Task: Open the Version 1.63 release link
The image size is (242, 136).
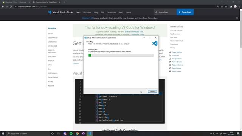Action: 87,18
